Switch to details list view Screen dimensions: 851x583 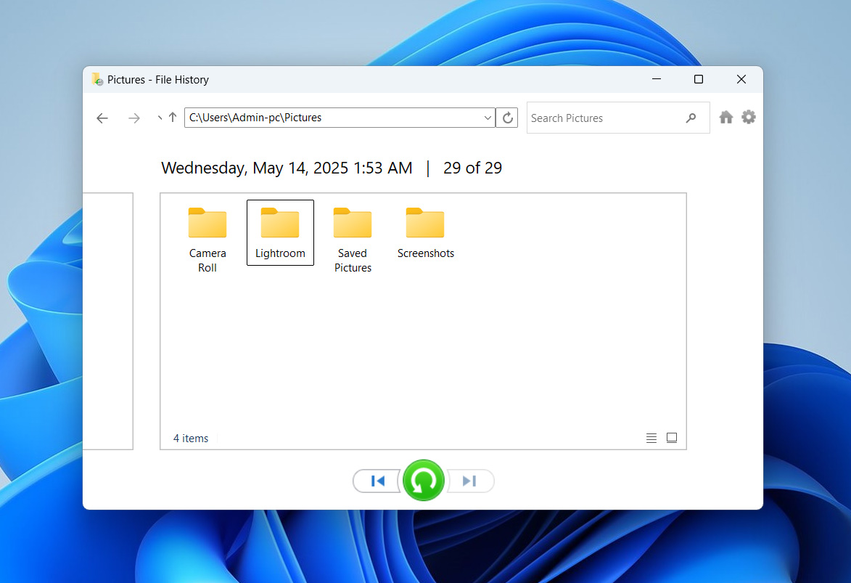pos(651,438)
